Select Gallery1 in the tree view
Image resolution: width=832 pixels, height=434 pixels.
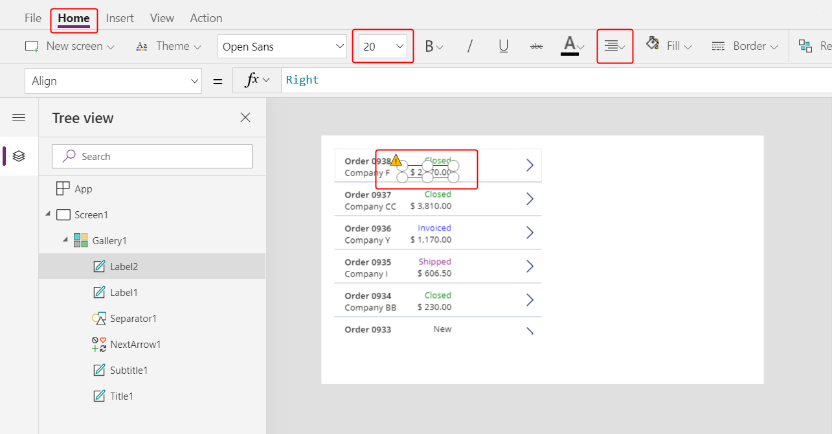(109, 240)
